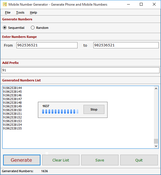161x175 pixels.
Task: Select number 91962538153 in list
Action: [x=12, y=121]
